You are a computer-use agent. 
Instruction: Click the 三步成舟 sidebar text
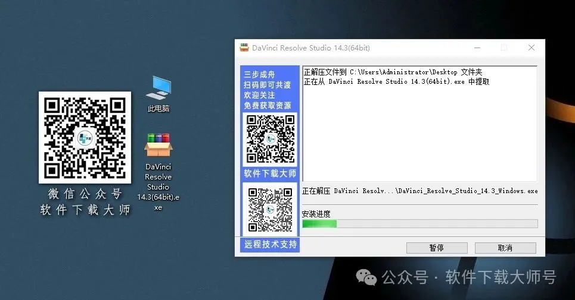pos(259,74)
